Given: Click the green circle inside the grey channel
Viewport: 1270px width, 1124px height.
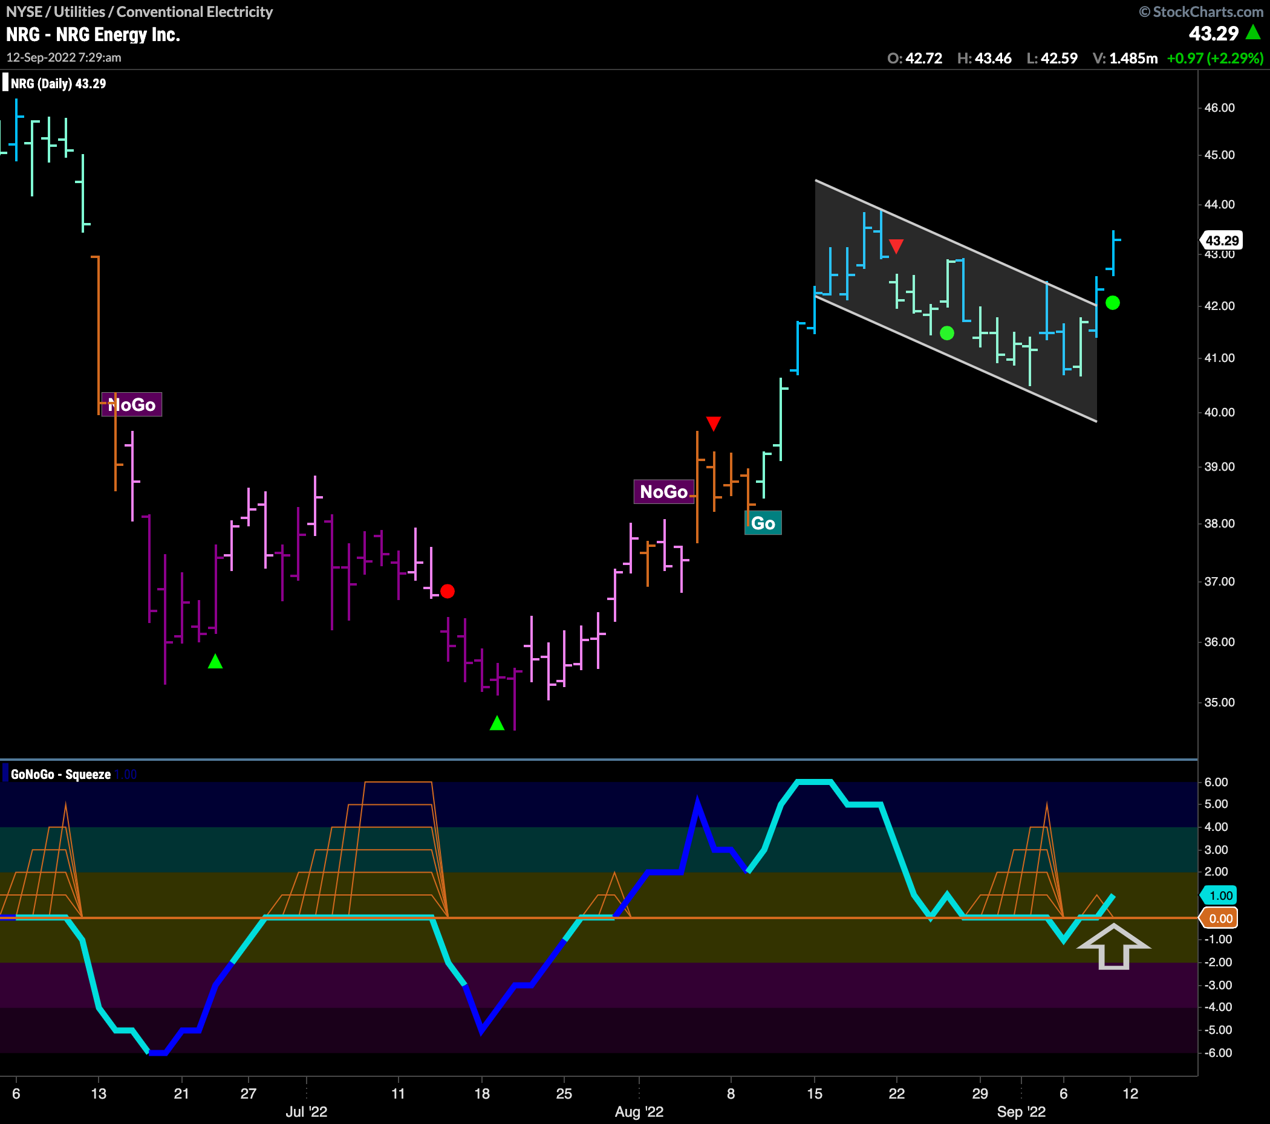Looking at the screenshot, I should [947, 334].
